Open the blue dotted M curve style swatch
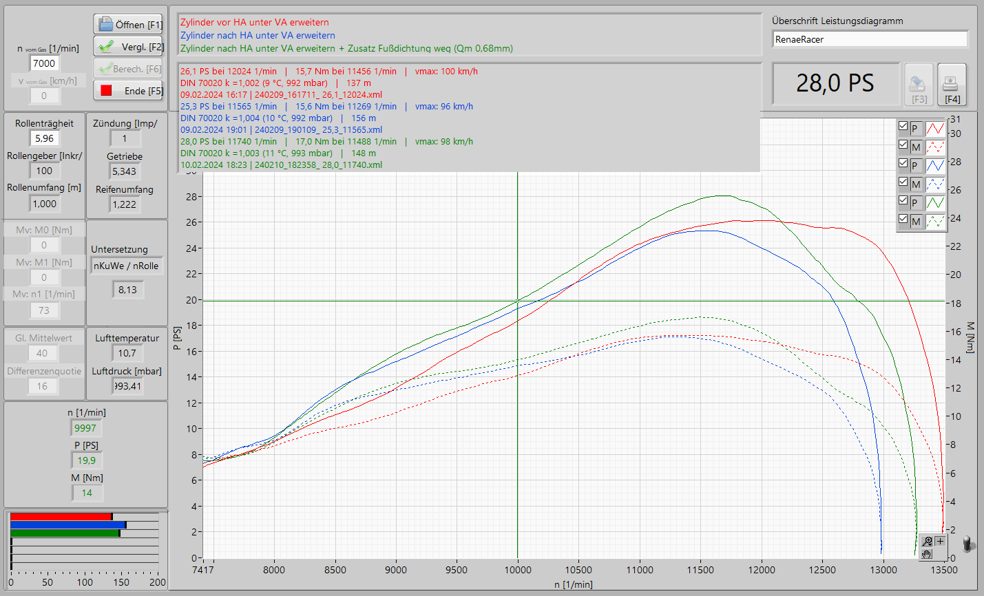The width and height of the screenshot is (984, 596). [x=935, y=184]
